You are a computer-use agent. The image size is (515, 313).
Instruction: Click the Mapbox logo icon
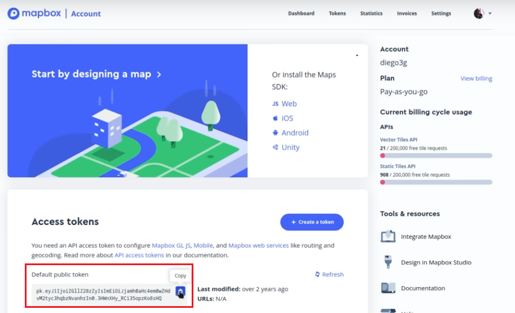[x=13, y=13]
